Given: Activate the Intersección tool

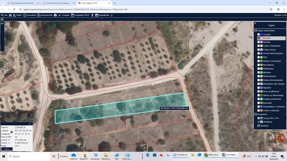Looking at the screenshot, I should pos(45,15).
